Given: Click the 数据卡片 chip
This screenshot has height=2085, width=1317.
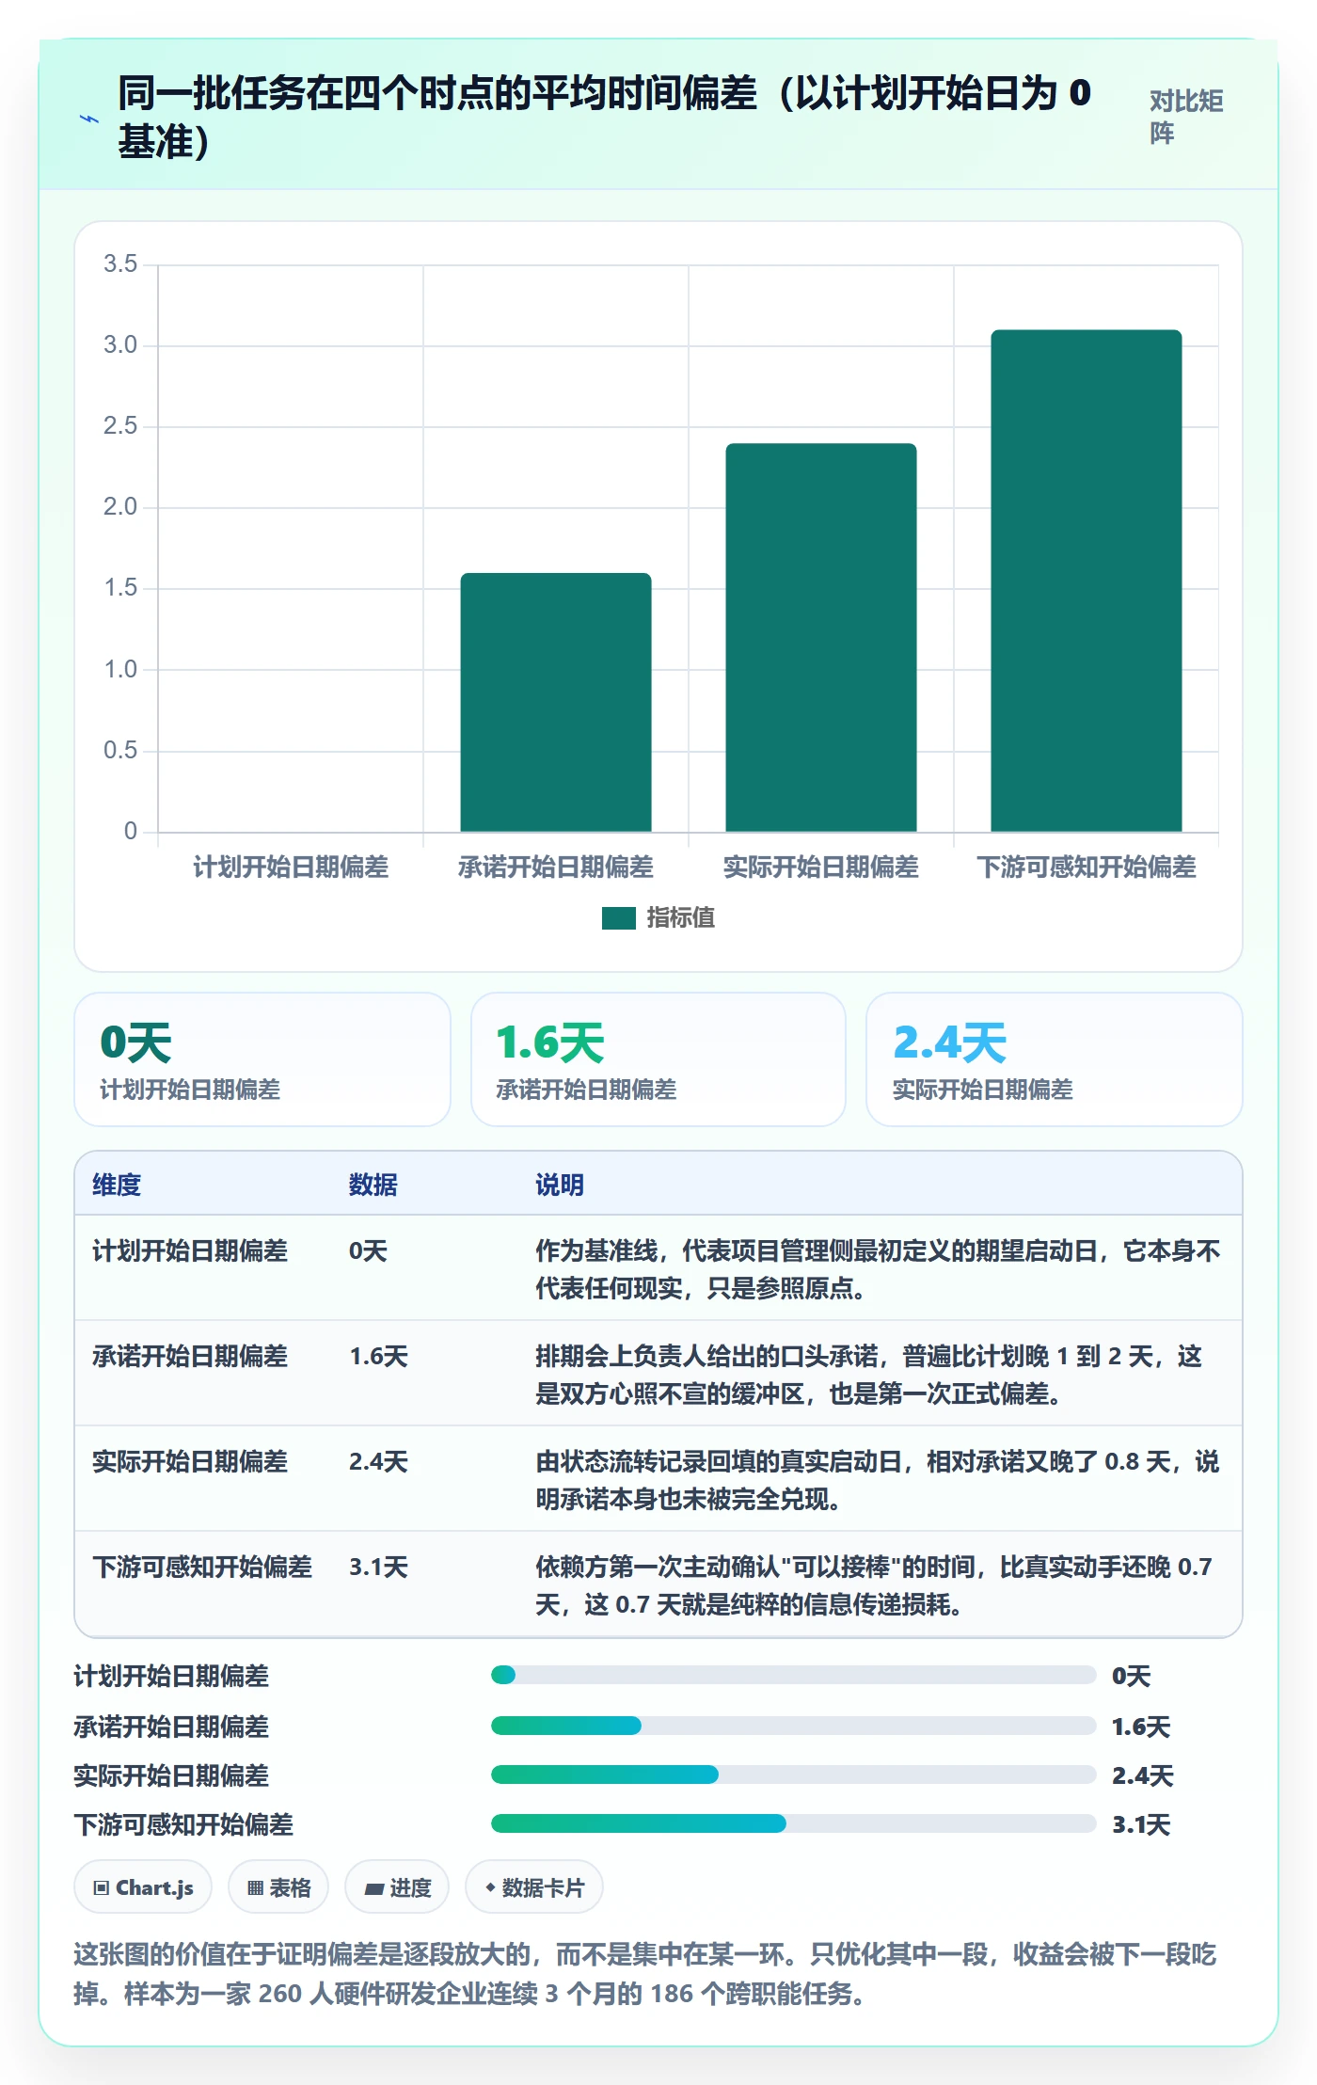Looking at the screenshot, I should click(534, 1887).
